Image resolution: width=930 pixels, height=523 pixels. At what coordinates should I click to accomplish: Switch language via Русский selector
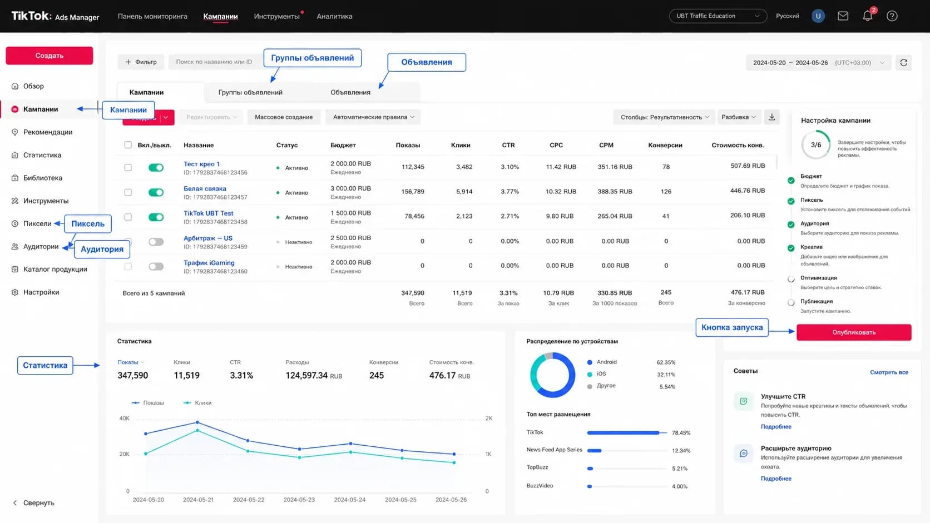click(788, 16)
